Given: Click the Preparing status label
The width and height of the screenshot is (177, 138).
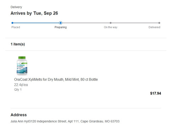Looking at the screenshot, I should (x=61, y=27).
